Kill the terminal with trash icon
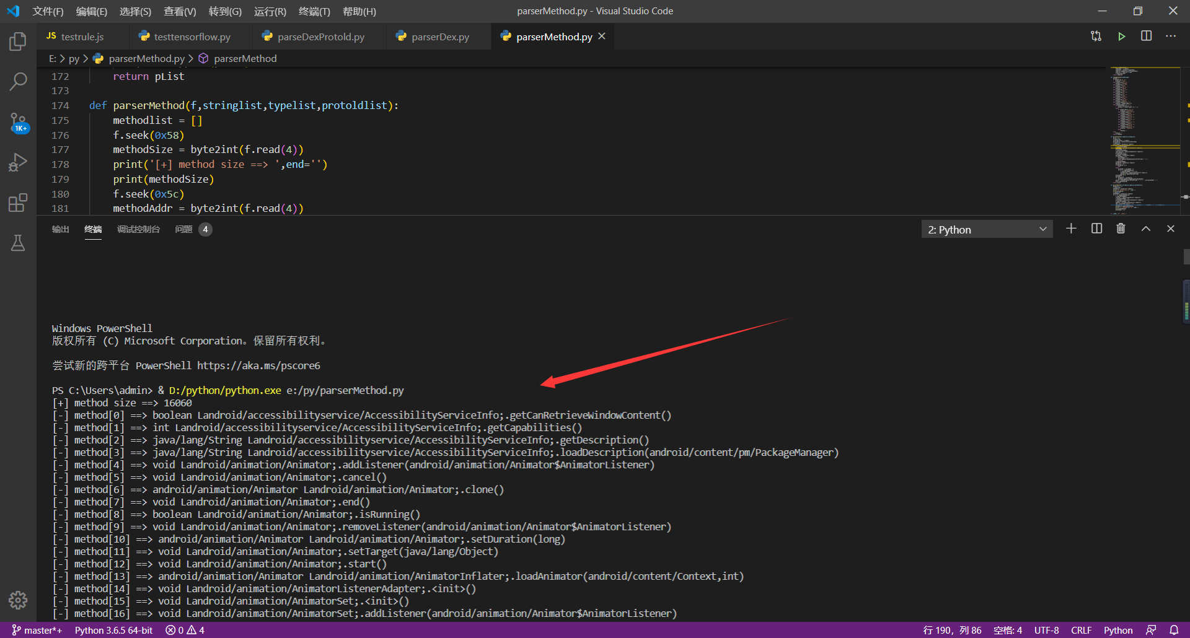Screen dimensions: 1190x638 pyautogui.click(x=1121, y=229)
